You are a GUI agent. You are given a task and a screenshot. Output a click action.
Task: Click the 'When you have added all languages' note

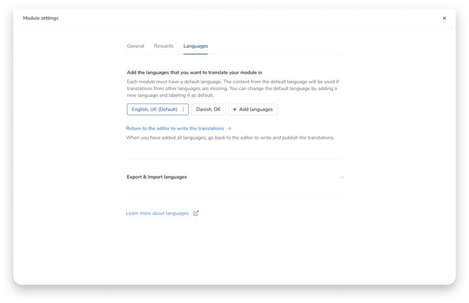(230, 137)
